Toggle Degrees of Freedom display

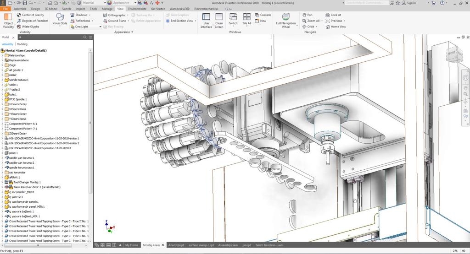click(32, 21)
